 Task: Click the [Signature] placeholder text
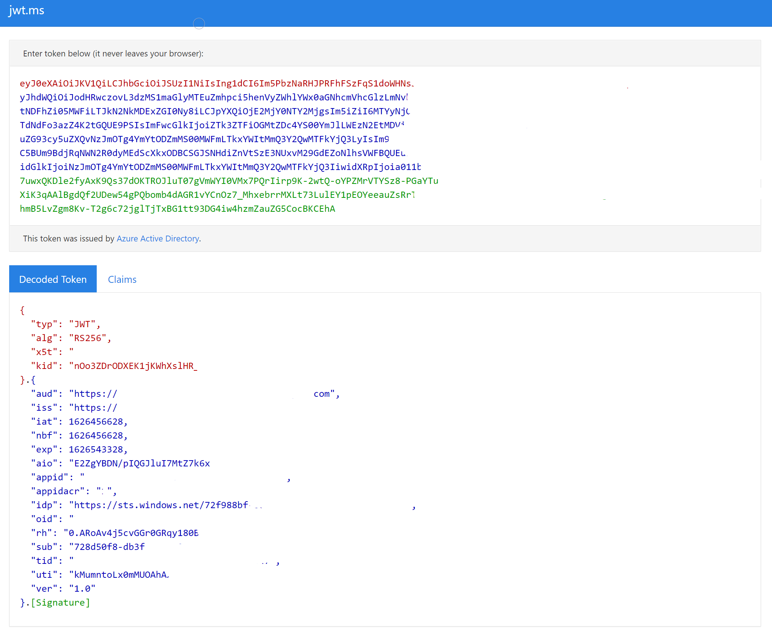[x=60, y=603]
